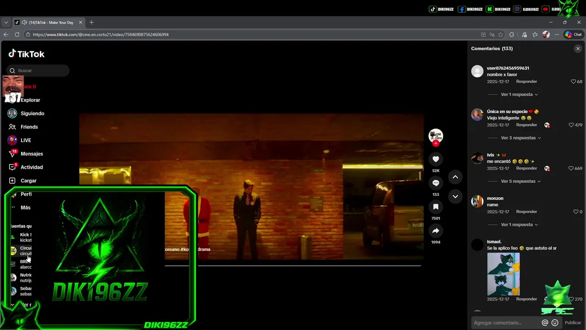Image resolution: width=586 pixels, height=330 pixels.
Task: Reply to Ivis's 'me encantó' comment
Action: point(526,169)
